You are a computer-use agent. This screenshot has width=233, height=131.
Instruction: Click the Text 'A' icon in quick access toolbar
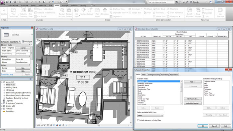pos(39,2)
